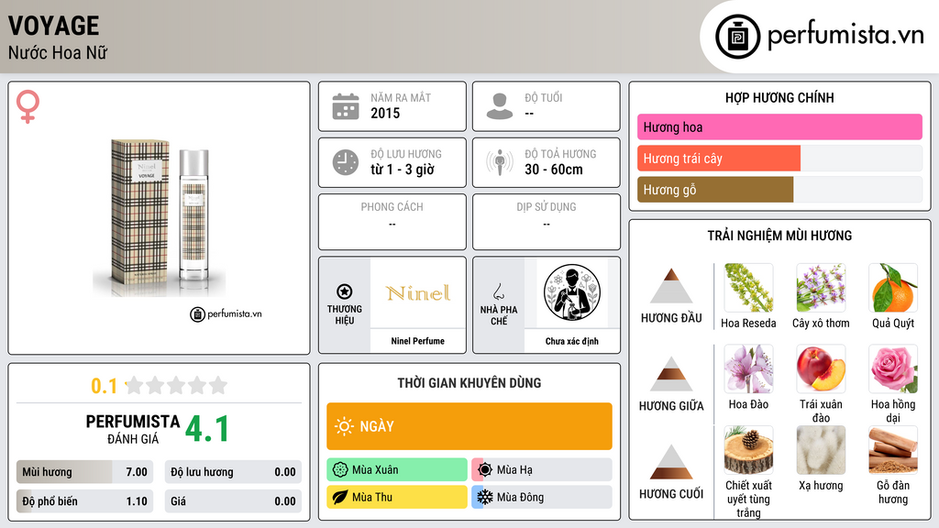Click the star badge icon above Thương hiệu
Viewport: 939px width, 528px height.
click(x=345, y=291)
